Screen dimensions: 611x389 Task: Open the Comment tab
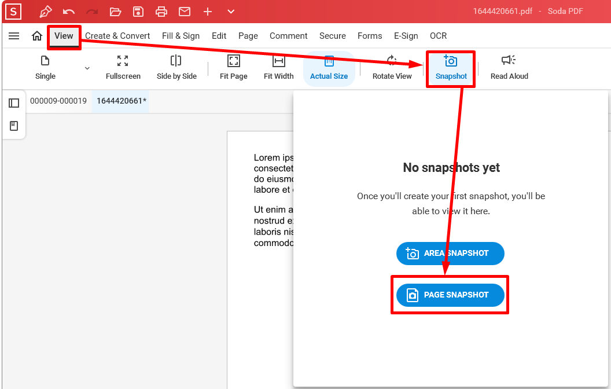[x=288, y=36]
